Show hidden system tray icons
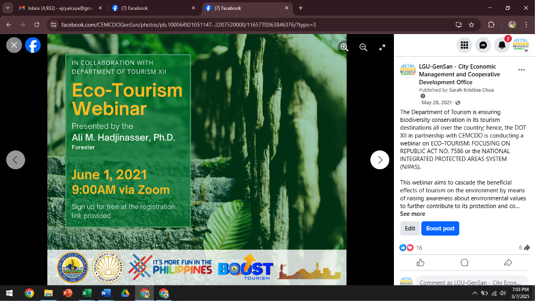 475,293
